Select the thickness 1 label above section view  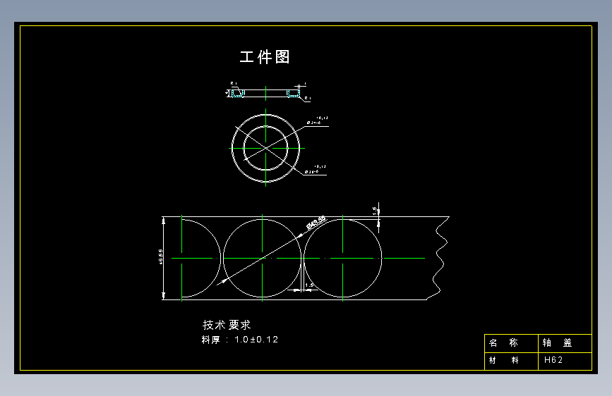coord(305,84)
